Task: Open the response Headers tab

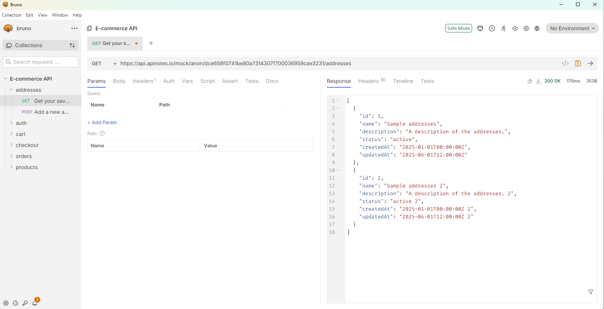Action: click(371, 81)
